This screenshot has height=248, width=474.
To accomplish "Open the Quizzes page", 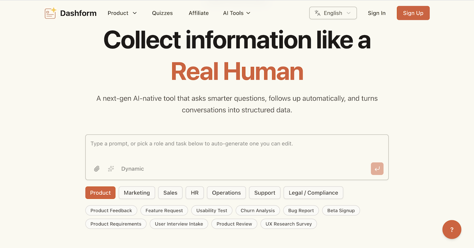I will 162,13.
